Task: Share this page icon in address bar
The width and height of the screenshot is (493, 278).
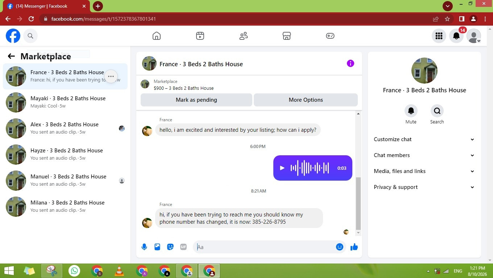Action: 436,19
